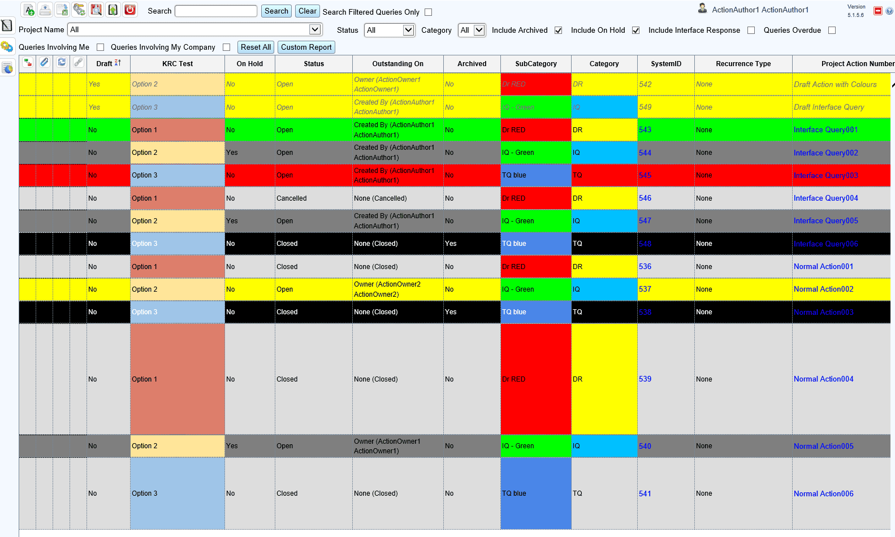The width and height of the screenshot is (895, 537).
Task: Click the export to Excel icon
Action: pyautogui.click(x=62, y=10)
